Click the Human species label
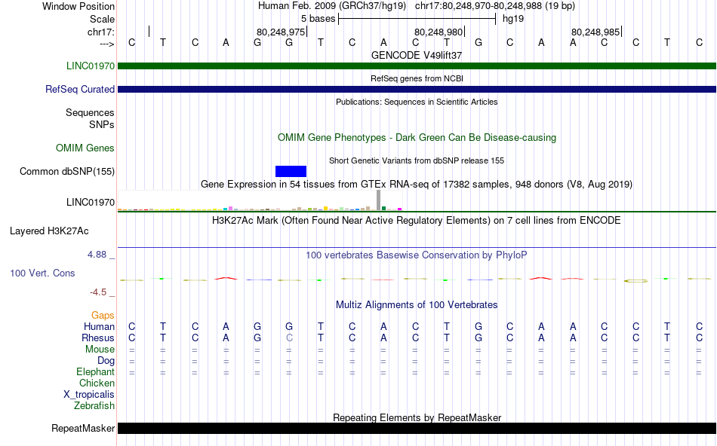 coord(99,326)
